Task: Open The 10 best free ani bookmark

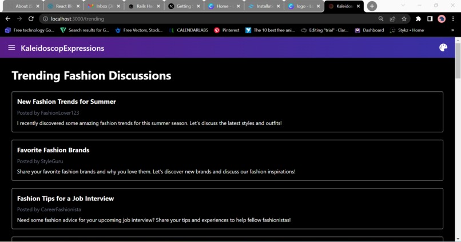Action: click(270, 30)
